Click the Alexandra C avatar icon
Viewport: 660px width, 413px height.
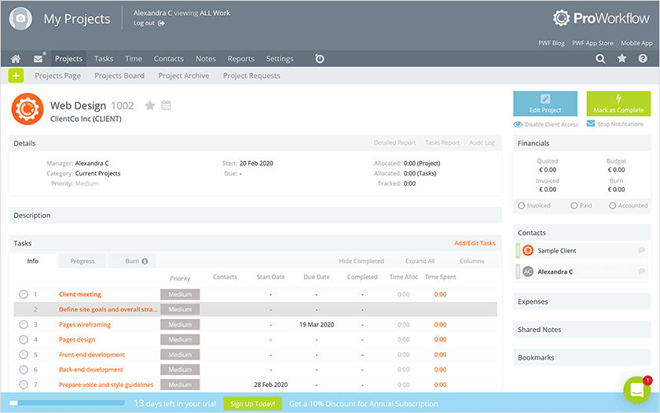click(528, 271)
